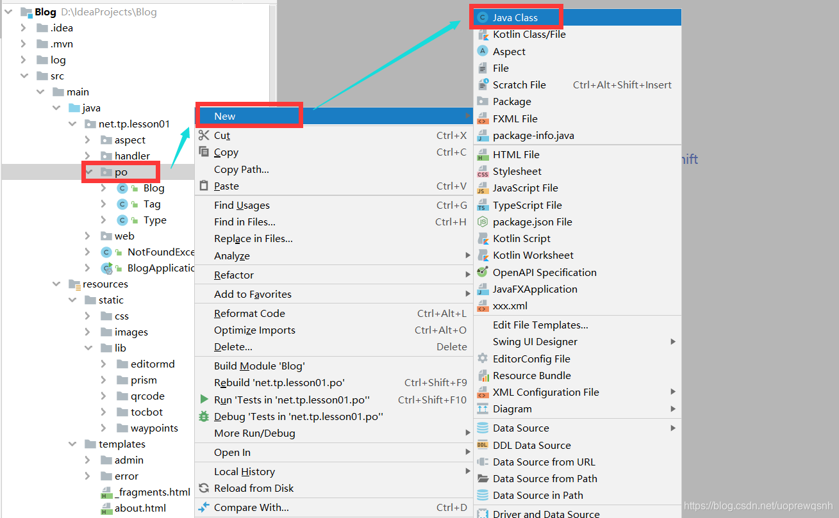Choose Copy Path... from context menu
The width and height of the screenshot is (839, 518).
pos(334,169)
